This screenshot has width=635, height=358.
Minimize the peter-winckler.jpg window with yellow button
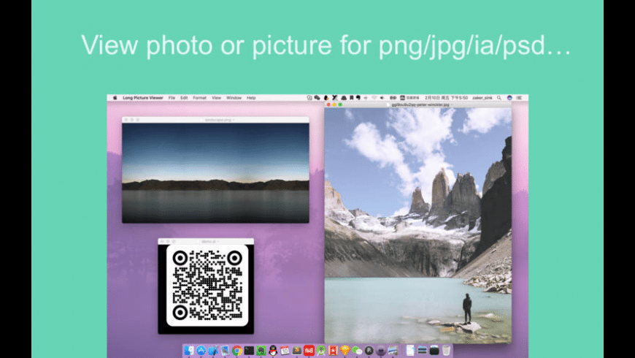click(334, 104)
